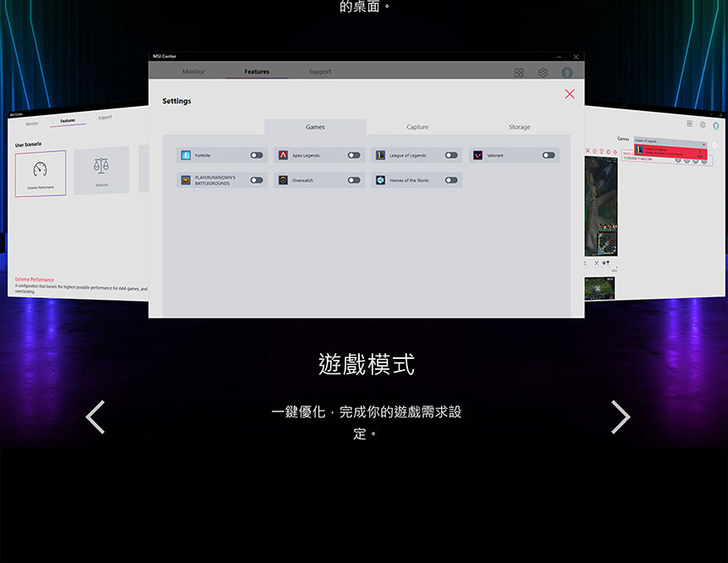
Task: Select the Features tab in center window
Action: [x=256, y=71]
